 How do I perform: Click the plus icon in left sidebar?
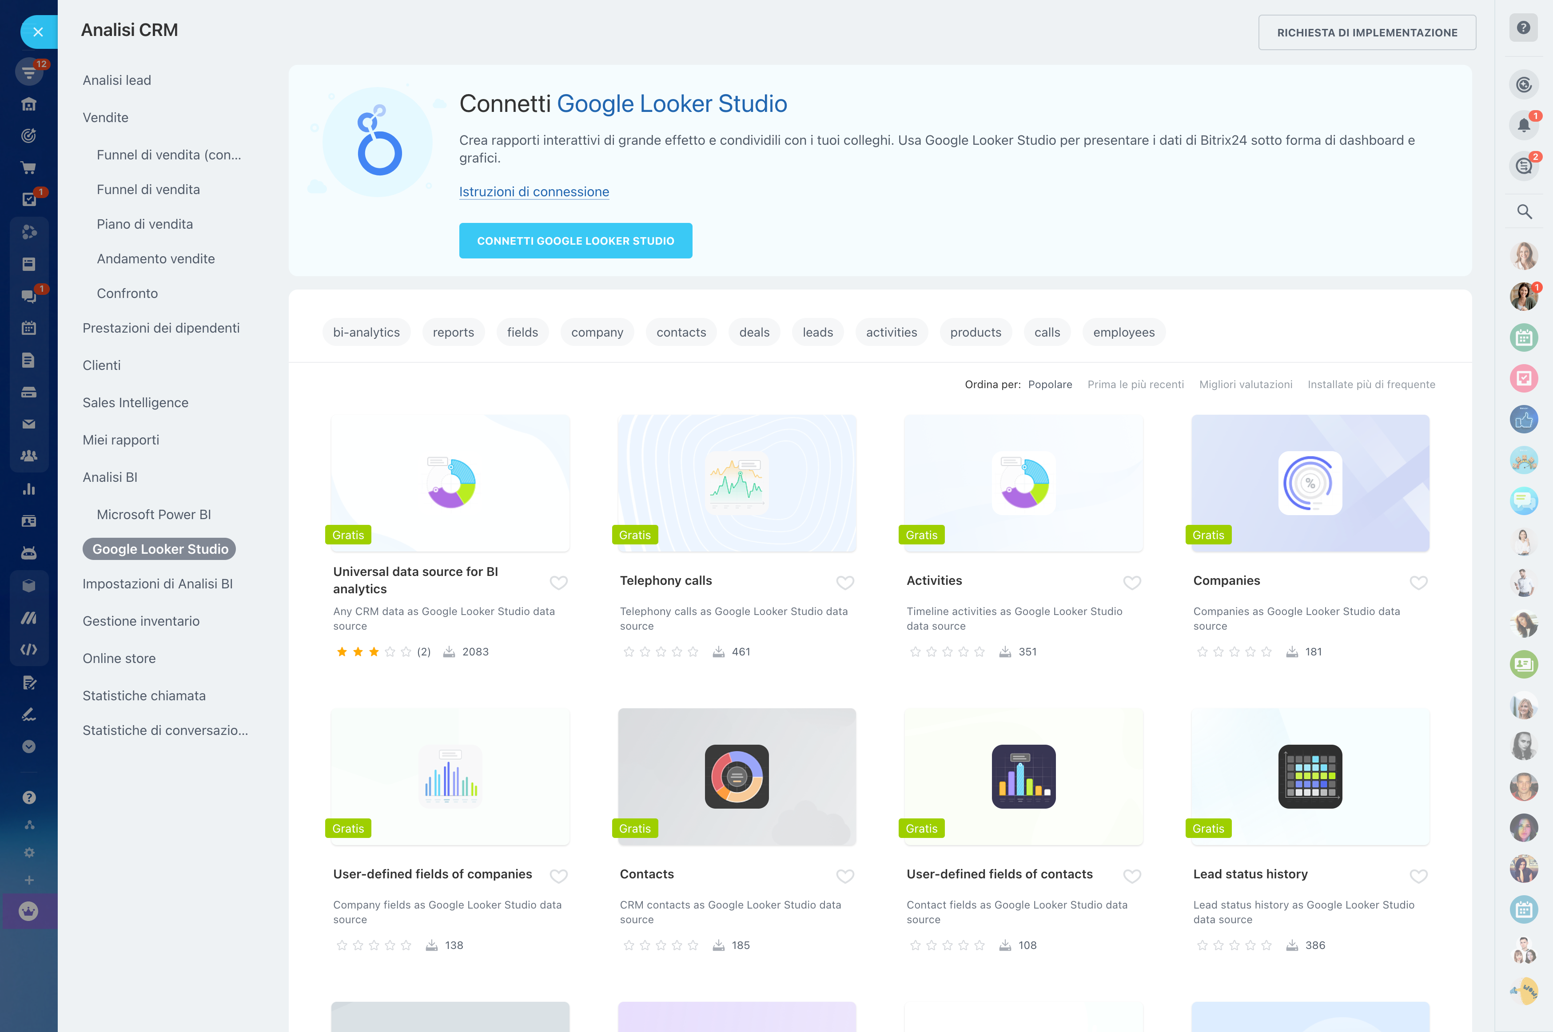click(x=28, y=880)
